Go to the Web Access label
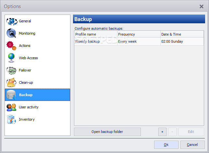 click(x=28, y=58)
